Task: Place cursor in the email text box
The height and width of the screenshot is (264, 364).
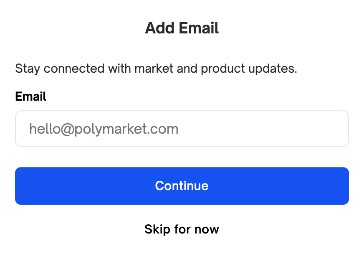Action: [182, 129]
